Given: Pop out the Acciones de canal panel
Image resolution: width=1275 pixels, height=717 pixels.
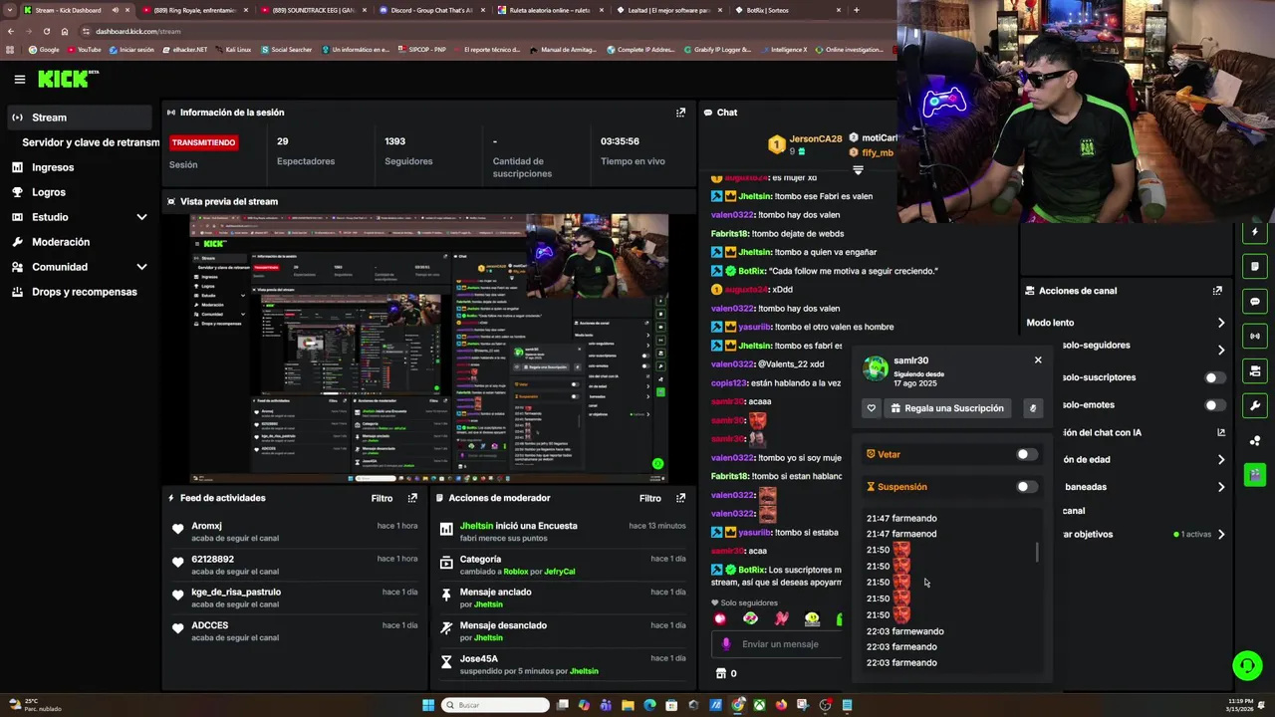Looking at the screenshot, I should click(x=1217, y=291).
